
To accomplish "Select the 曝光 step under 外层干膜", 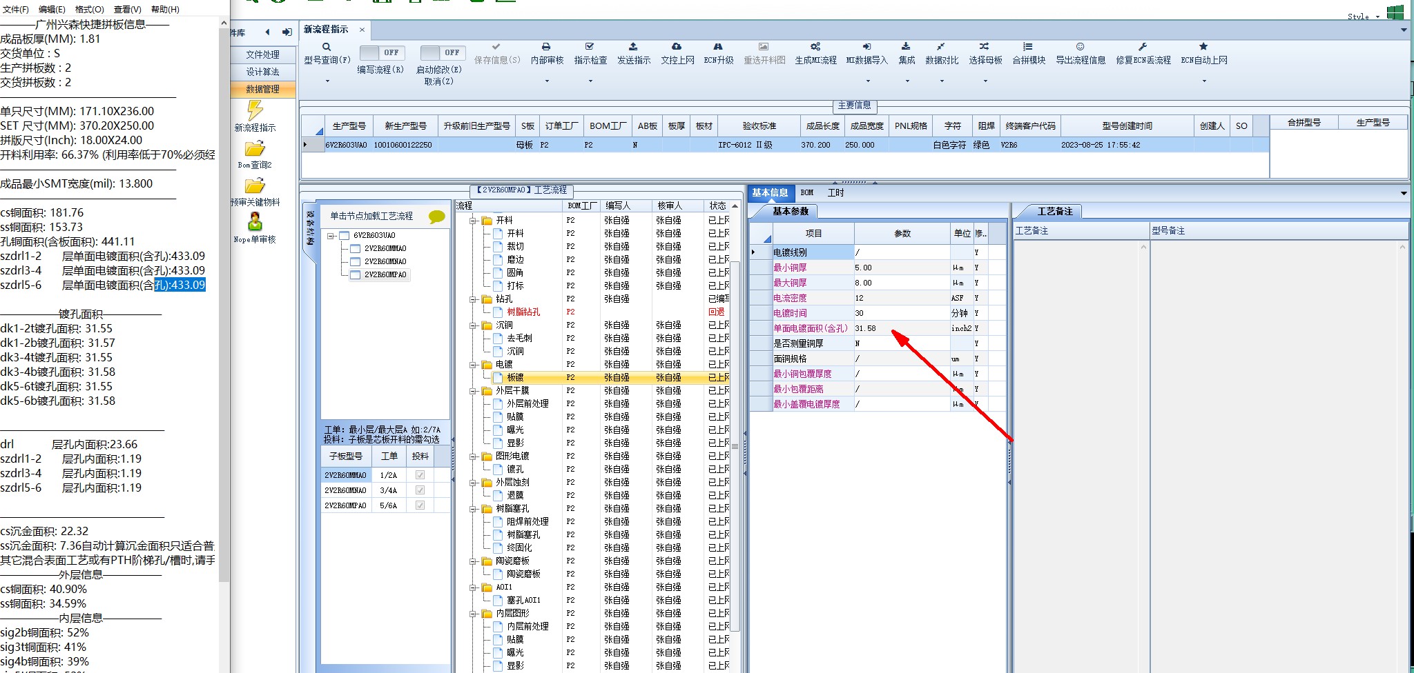I will pyautogui.click(x=515, y=430).
